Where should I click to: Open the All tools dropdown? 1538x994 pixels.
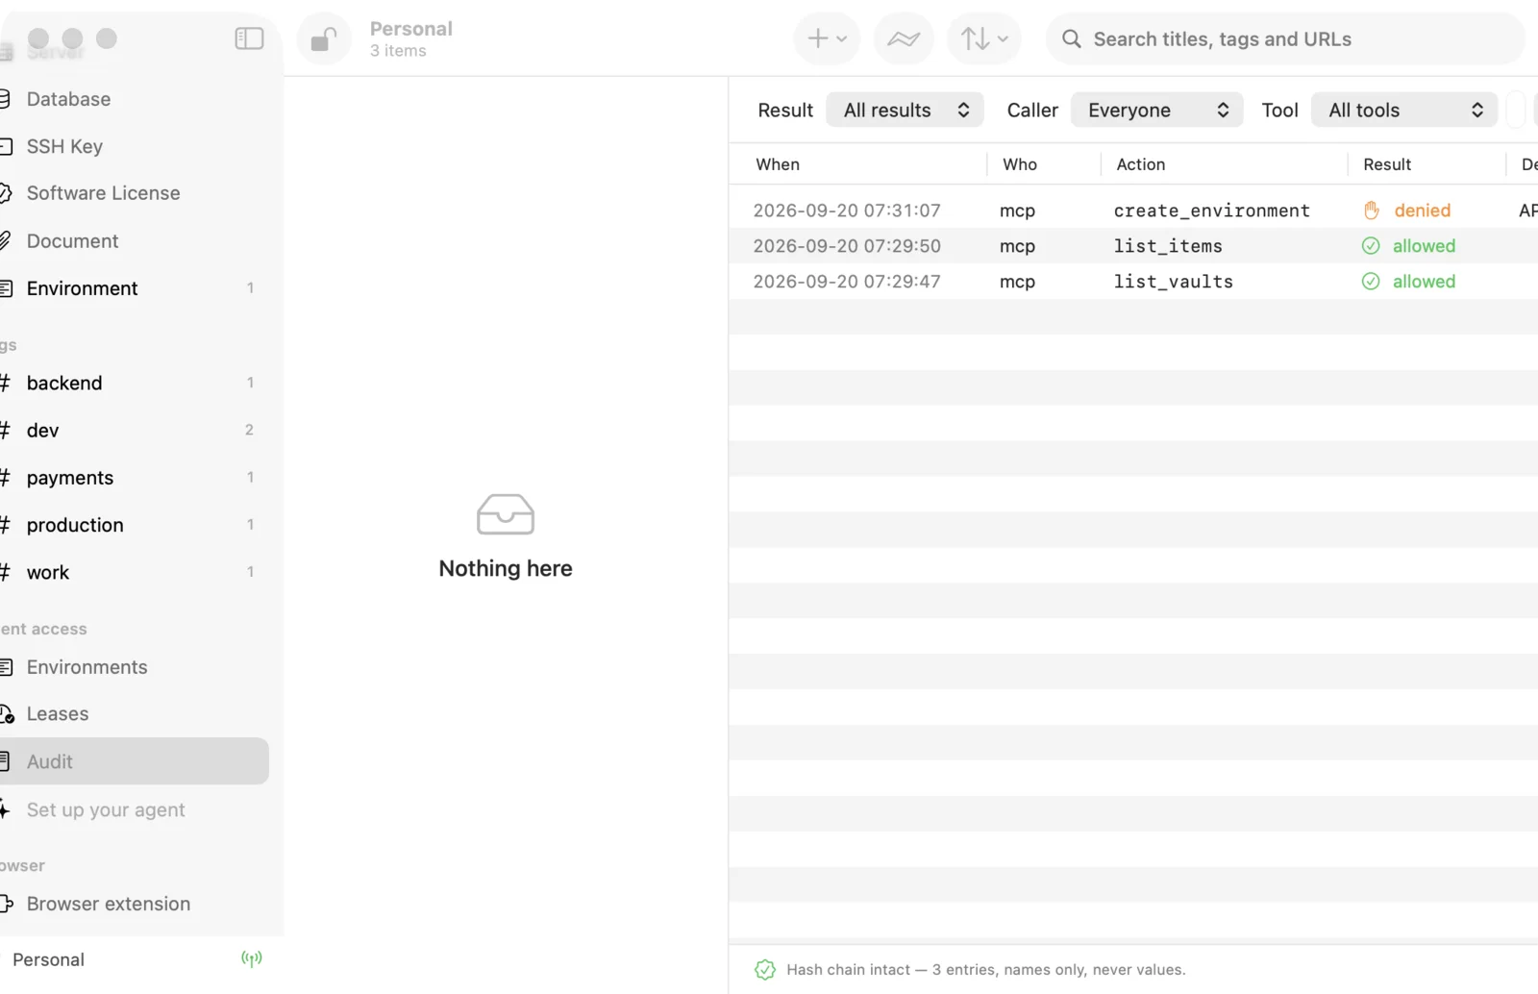(1404, 111)
